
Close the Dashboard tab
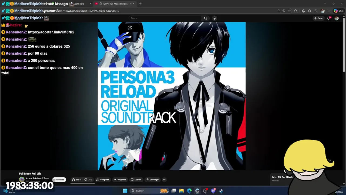pos(91,4)
